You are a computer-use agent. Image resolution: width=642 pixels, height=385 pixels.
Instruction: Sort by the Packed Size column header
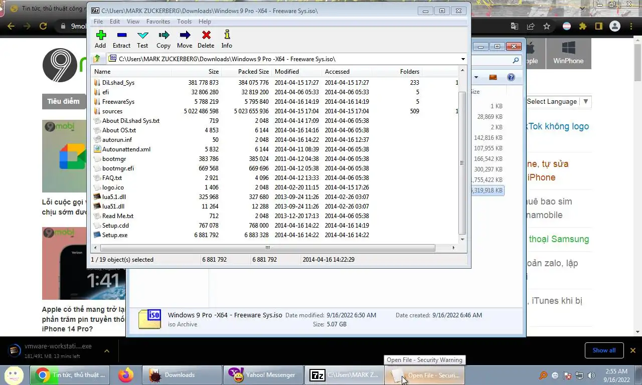246,72
